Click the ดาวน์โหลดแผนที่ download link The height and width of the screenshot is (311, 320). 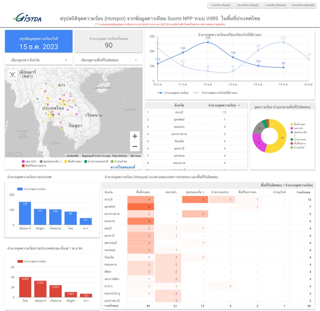(123, 167)
